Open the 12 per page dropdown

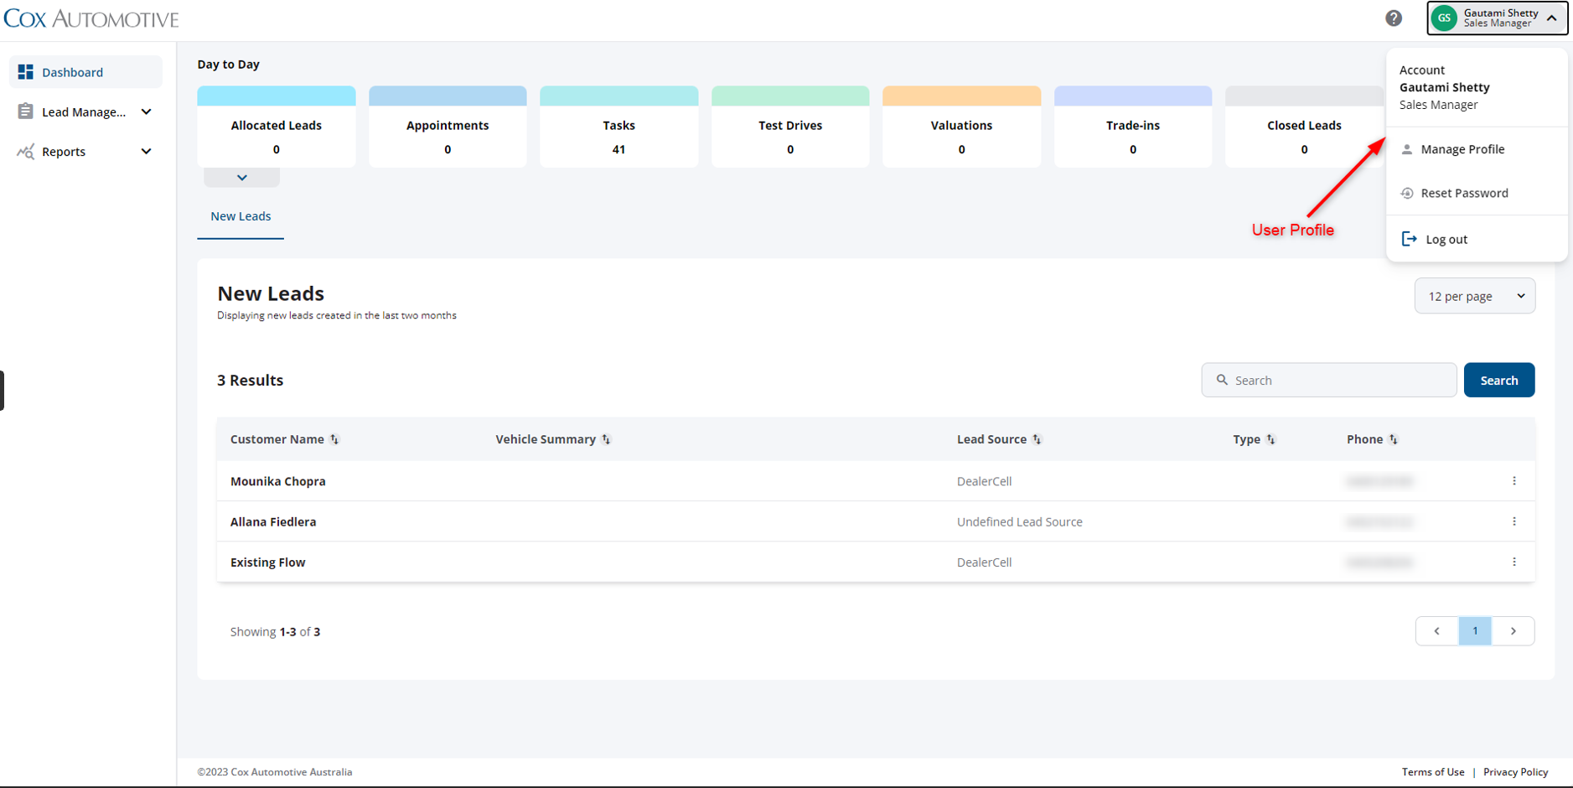[1474, 296]
